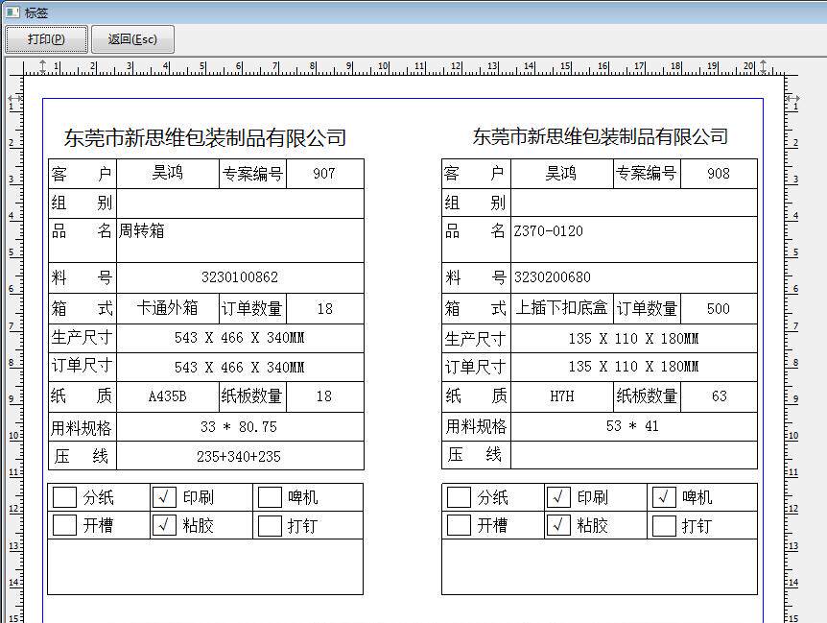Click the 打印(P) print button
Viewport: 827px width, 623px height.
pos(46,39)
